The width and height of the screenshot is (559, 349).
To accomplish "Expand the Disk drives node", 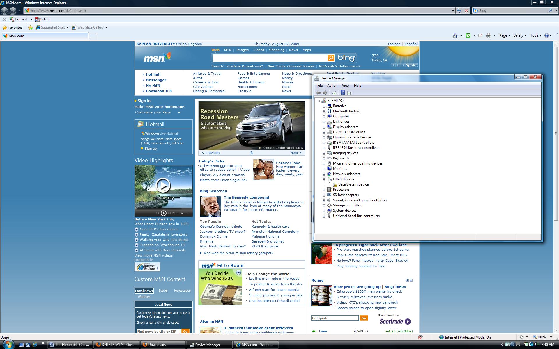I will 324,122.
